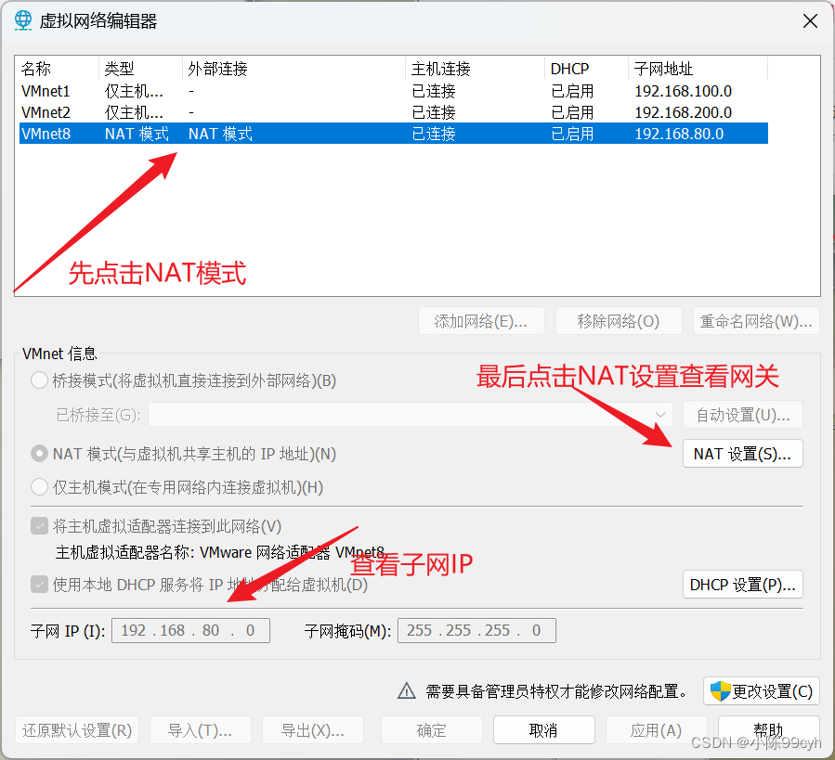Open DHCP 设置(P) dialog
The height and width of the screenshot is (760, 835).
742,585
